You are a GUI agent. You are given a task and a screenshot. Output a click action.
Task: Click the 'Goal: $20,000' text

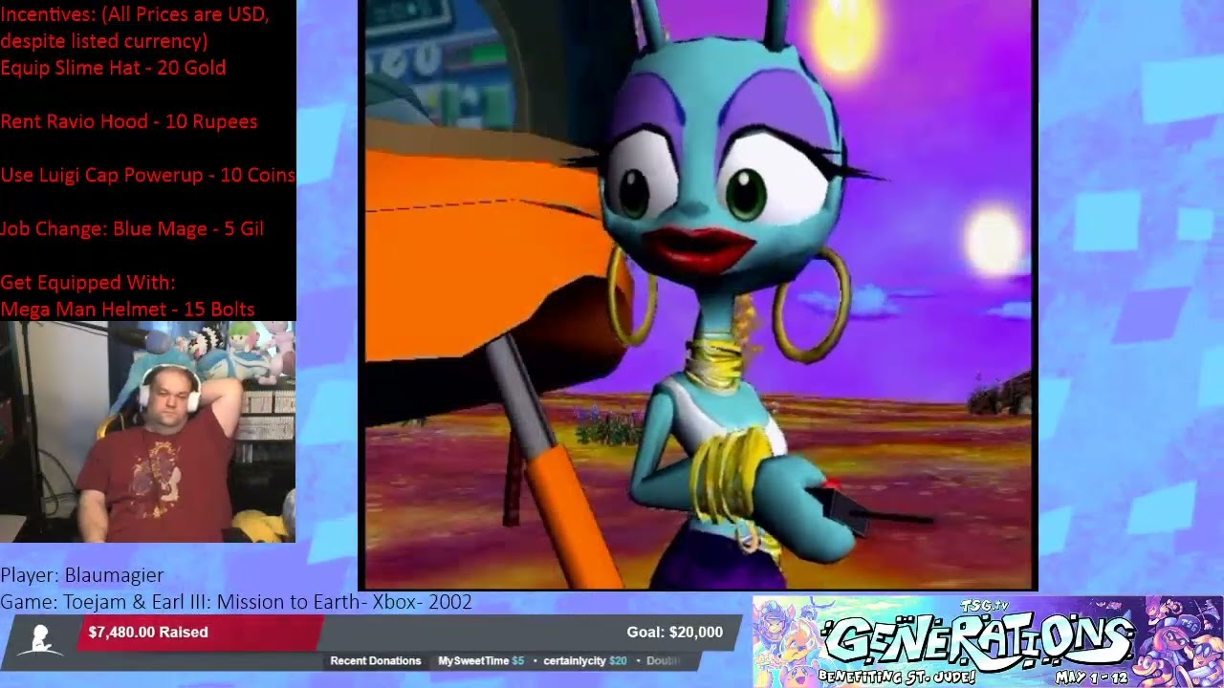tap(674, 632)
